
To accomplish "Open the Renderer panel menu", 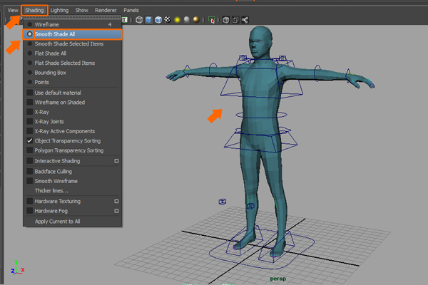I will pos(106,11).
